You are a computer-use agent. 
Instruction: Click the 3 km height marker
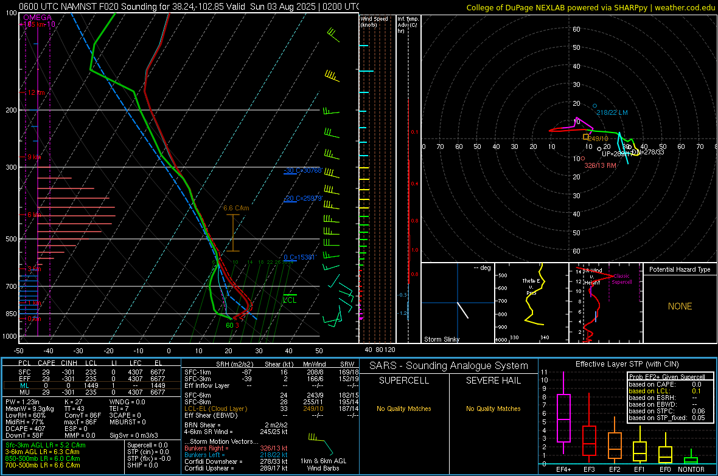(x=34, y=269)
